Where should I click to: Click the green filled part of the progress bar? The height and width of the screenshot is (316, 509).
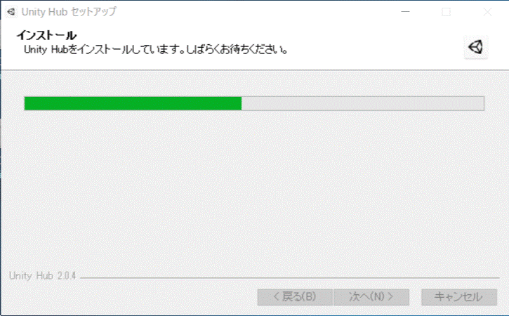coord(133,104)
